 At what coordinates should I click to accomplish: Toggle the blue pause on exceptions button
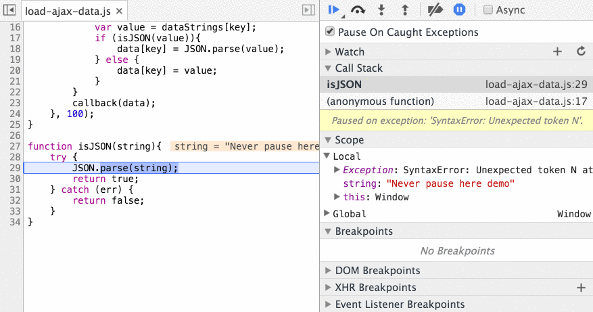tap(459, 9)
